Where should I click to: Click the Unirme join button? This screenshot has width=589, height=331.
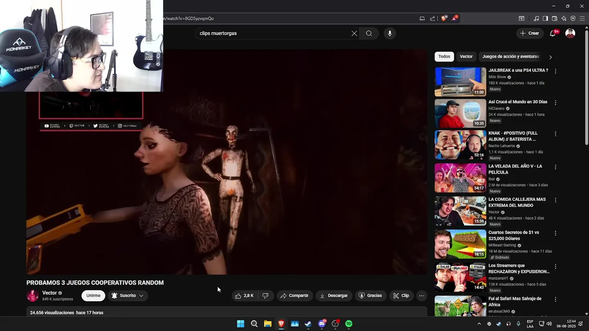(x=93, y=296)
